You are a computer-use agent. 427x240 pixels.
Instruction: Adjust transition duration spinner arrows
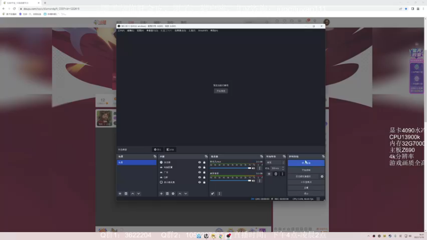pos(283,168)
